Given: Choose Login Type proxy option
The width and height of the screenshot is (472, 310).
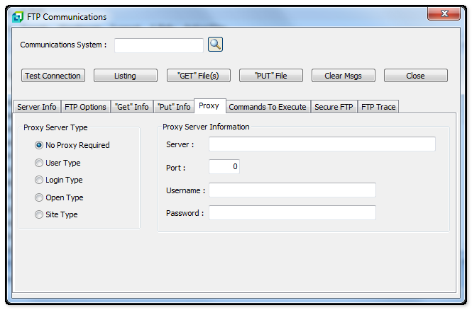Looking at the screenshot, I should (x=39, y=180).
